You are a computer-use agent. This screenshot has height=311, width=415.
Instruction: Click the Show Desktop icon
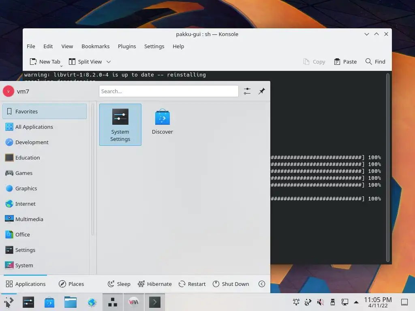(404, 302)
